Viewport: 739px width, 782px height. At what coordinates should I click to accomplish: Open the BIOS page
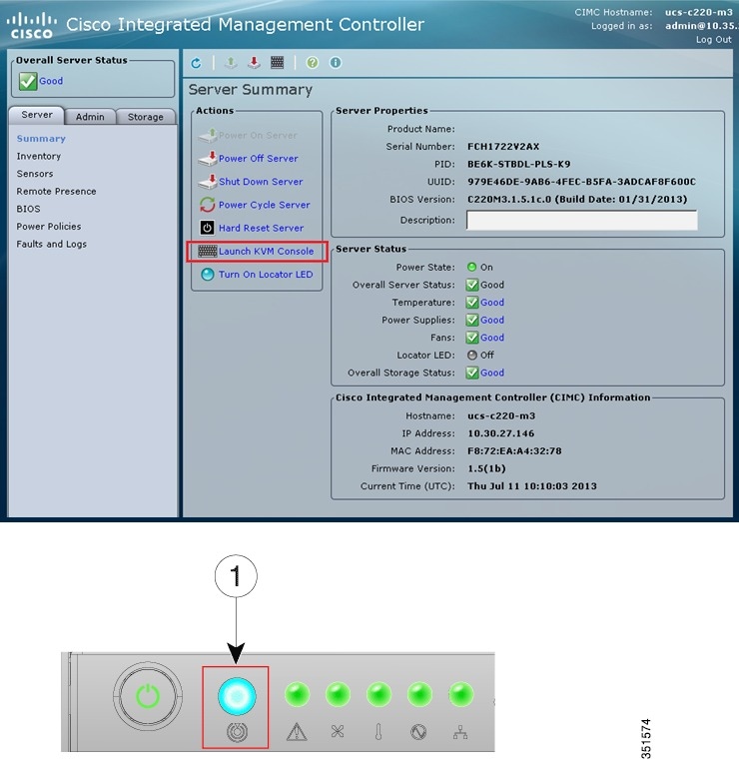28,209
